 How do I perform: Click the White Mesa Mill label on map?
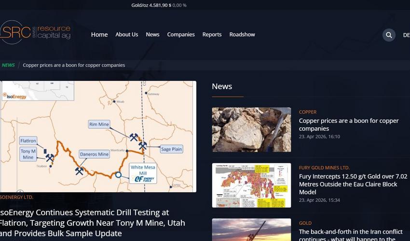click(x=143, y=174)
